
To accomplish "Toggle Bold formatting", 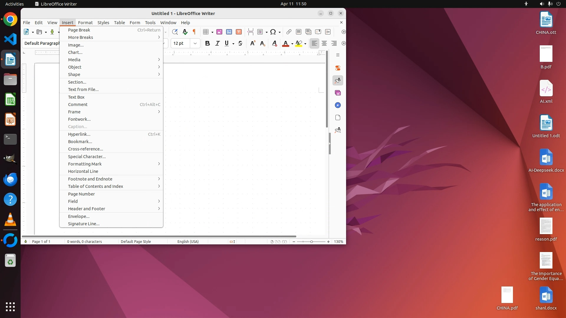I will coord(208,43).
